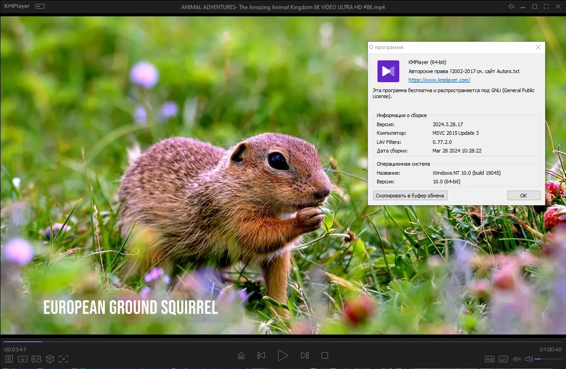Click the eject/open file button
The width and height of the screenshot is (566, 369).
[x=241, y=355]
